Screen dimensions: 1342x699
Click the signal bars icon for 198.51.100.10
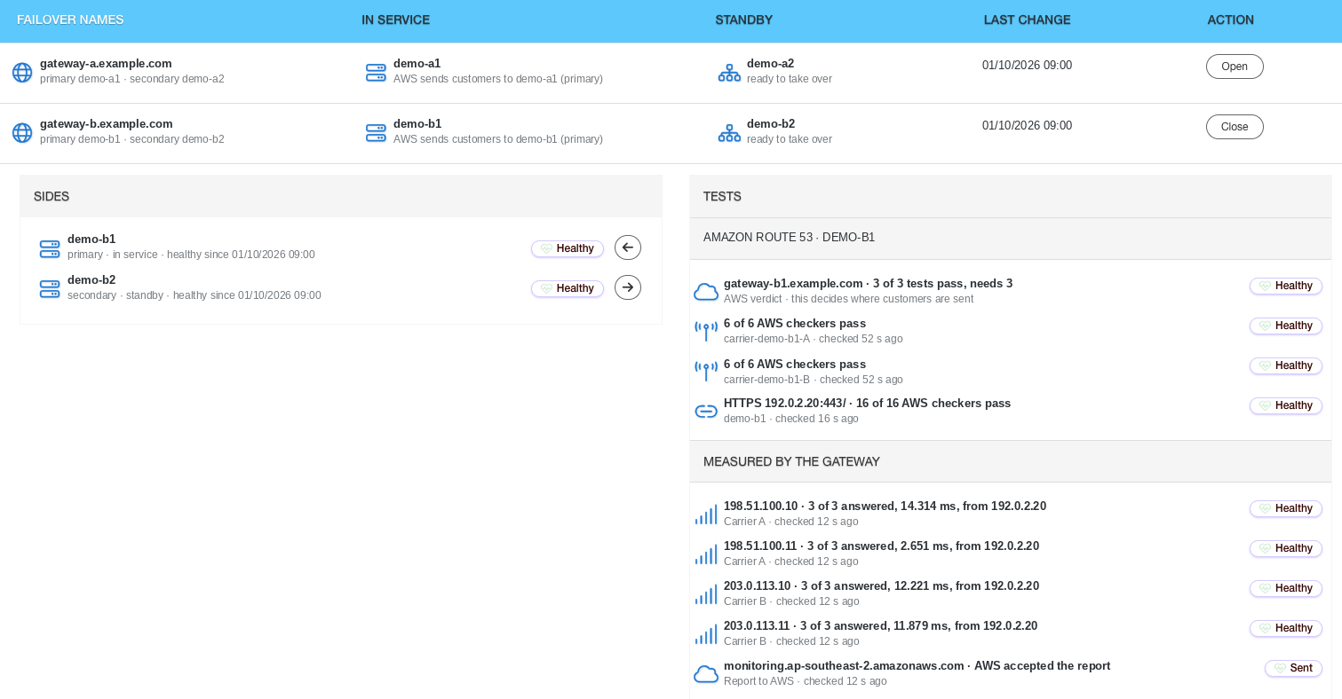(706, 514)
